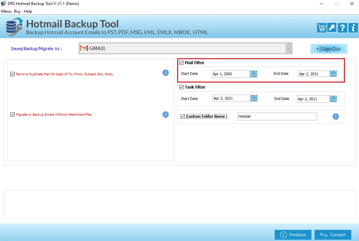Uncheck the Mail Filter checkbox
The height and width of the screenshot is (241, 359).
pos(181,63)
